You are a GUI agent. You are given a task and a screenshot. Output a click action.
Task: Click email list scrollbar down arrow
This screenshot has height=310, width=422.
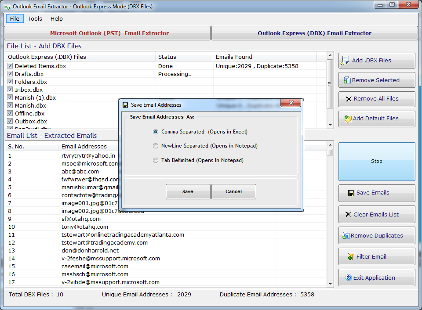click(x=330, y=284)
